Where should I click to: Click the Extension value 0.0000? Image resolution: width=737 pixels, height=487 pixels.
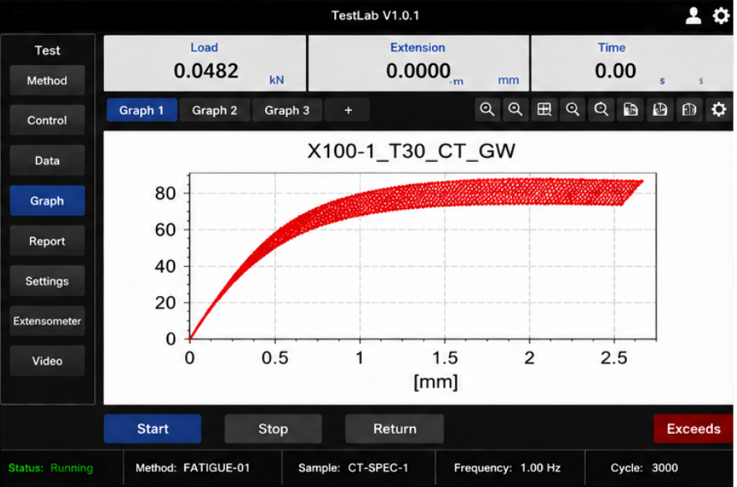pos(419,71)
